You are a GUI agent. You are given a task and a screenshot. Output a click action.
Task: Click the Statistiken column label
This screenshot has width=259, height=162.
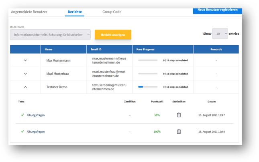[179, 102]
